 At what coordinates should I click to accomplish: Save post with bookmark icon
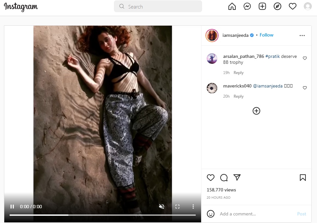click(303, 178)
